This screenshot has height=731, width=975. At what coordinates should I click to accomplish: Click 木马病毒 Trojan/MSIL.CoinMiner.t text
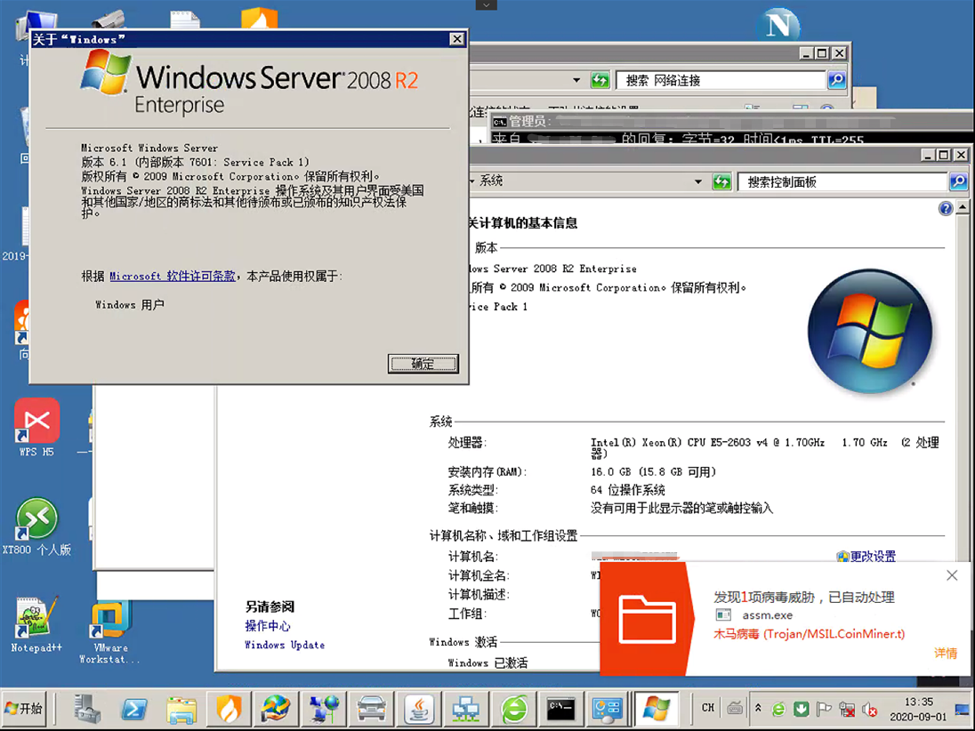[809, 634]
